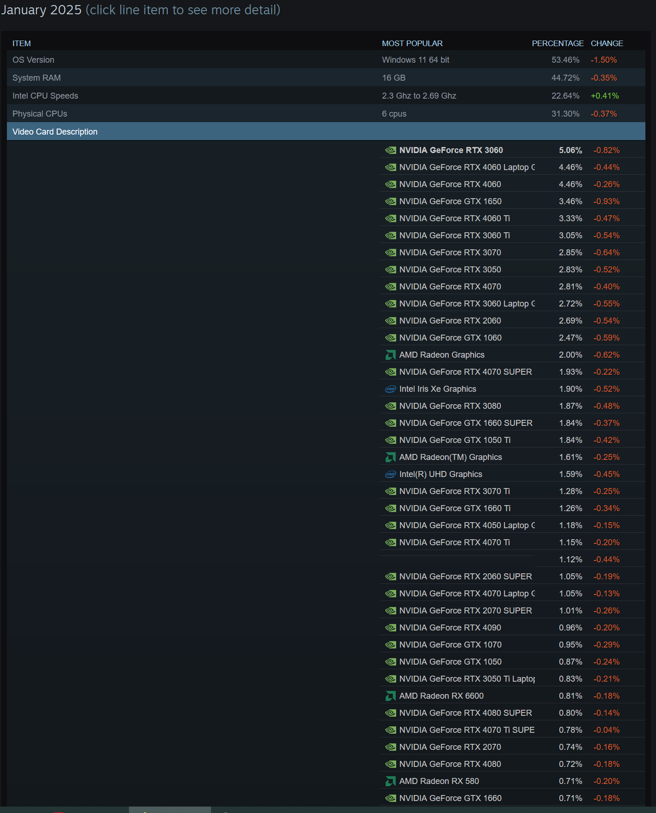The image size is (656, 813).
Task: Click the -1.50% OS Version change
Action: (604, 60)
